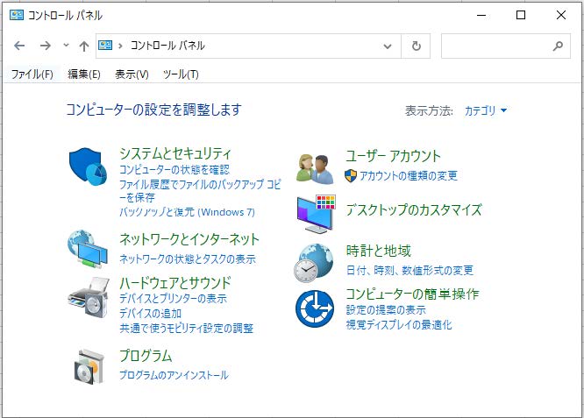Viewport: 584px width, 418px height.
Task: Open the 表示(V) menu
Action: [x=132, y=74]
